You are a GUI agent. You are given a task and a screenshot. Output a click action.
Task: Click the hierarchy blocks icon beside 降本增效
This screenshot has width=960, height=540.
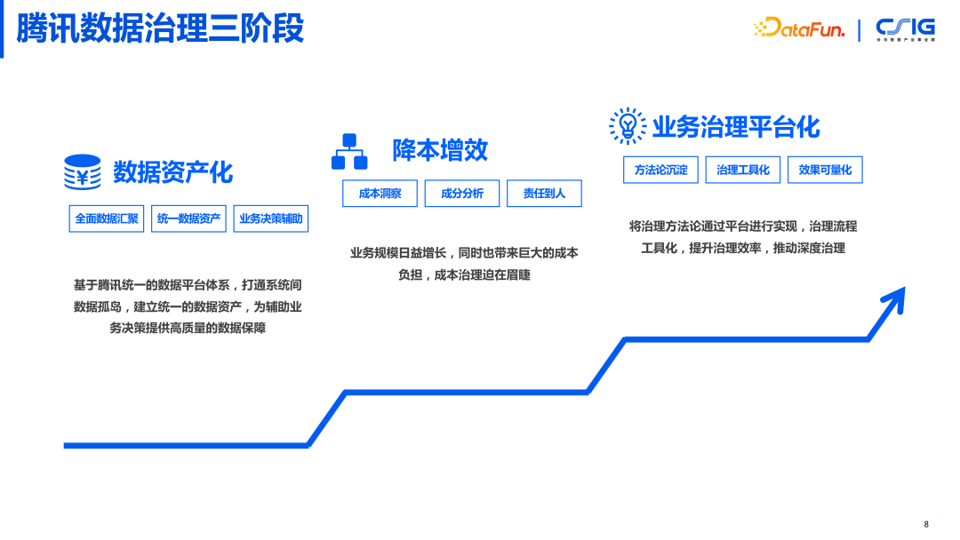(x=349, y=152)
